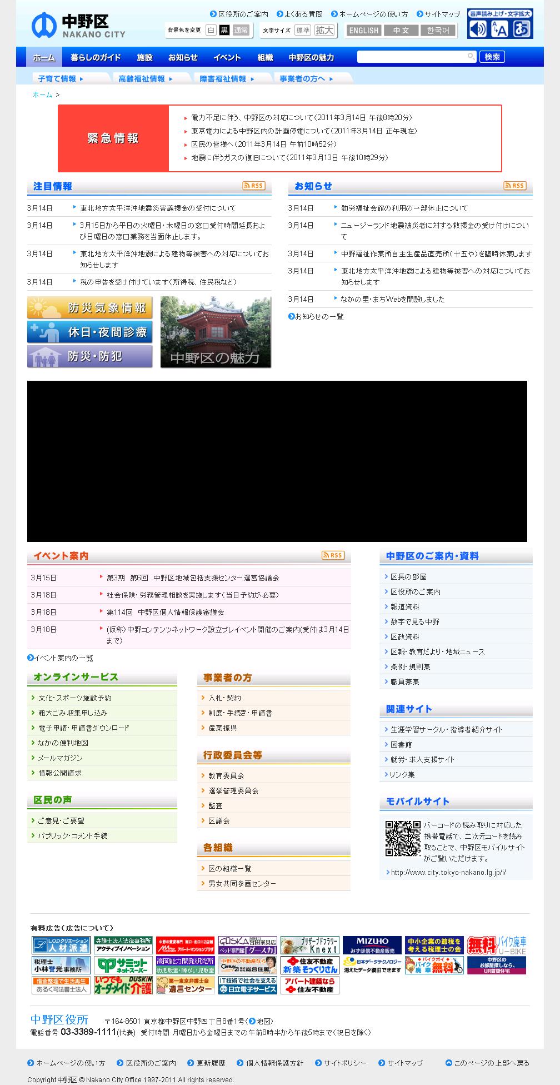Viewport: 560px width, 1085px height.
Task: Open the 中野区の魅力 nav item
Action: (311, 57)
